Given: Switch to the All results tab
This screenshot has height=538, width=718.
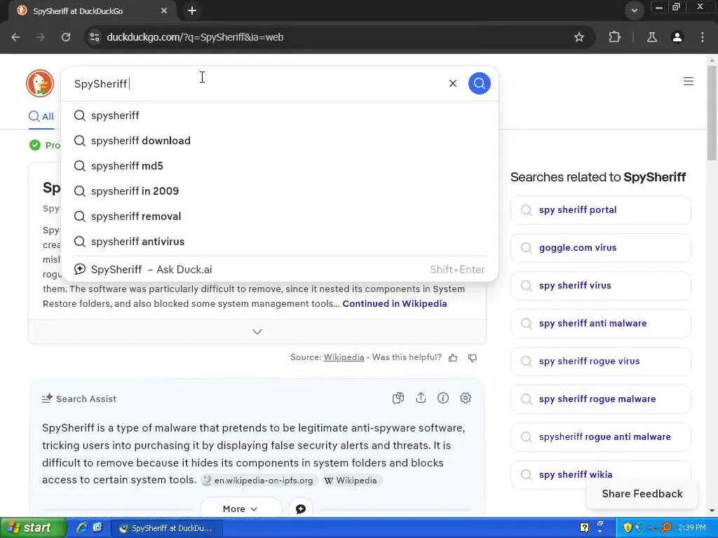Looking at the screenshot, I should pyautogui.click(x=41, y=116).
